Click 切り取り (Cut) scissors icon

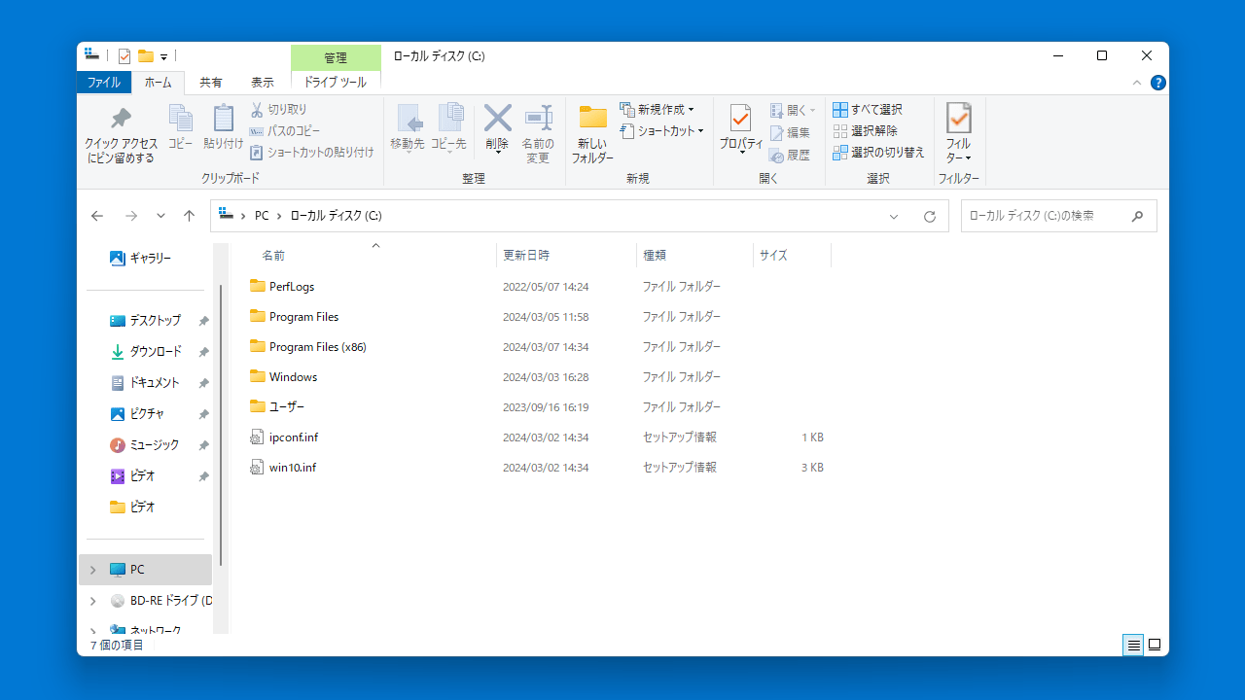(x=257, y=110)
